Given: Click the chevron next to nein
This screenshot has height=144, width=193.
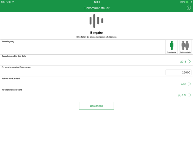Looking at the screenshot, I should [190, 84].
